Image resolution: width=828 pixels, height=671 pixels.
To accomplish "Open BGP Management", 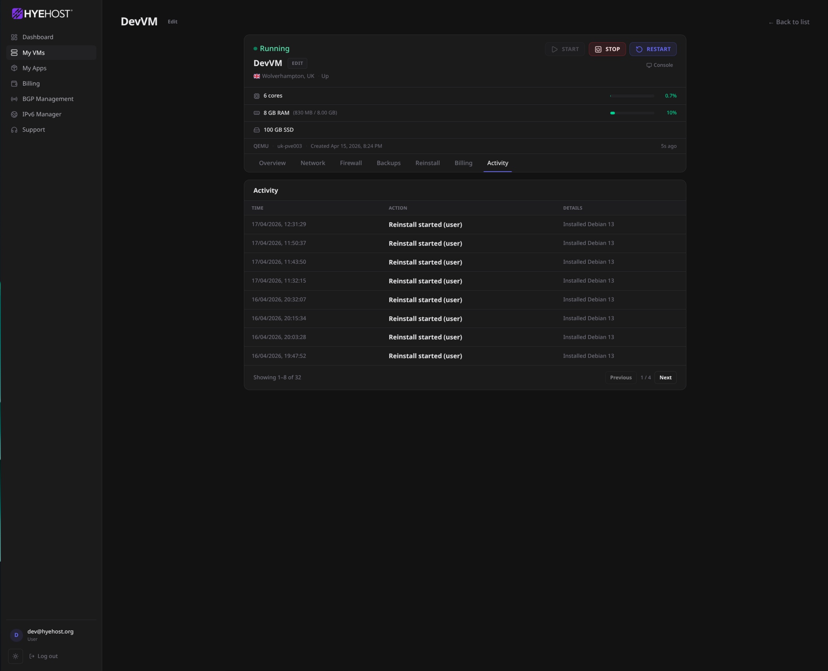I will click(48, 99).
